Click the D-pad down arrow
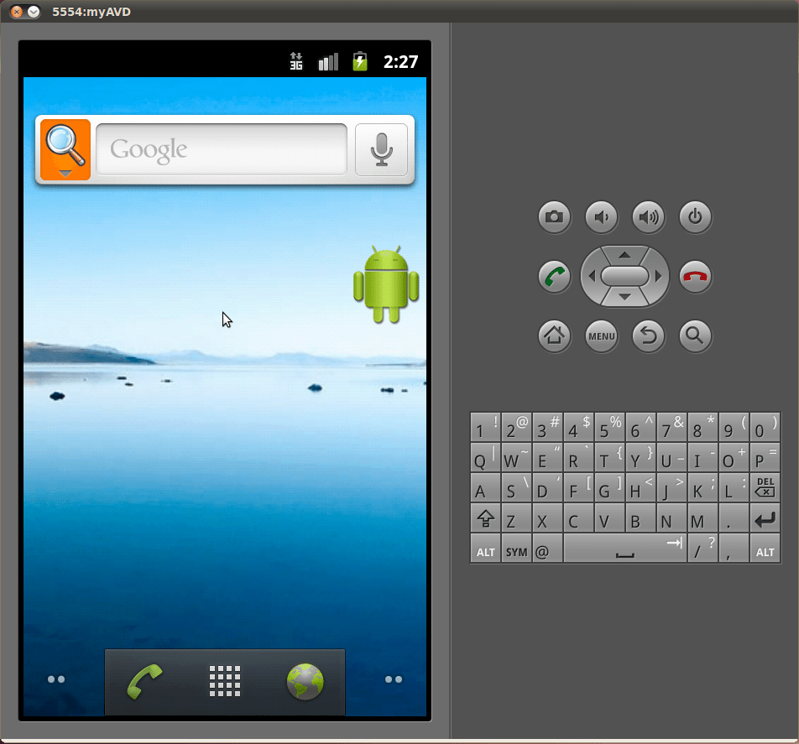The height and width of the screenshot is (744, 799). [x=624, y=298]
